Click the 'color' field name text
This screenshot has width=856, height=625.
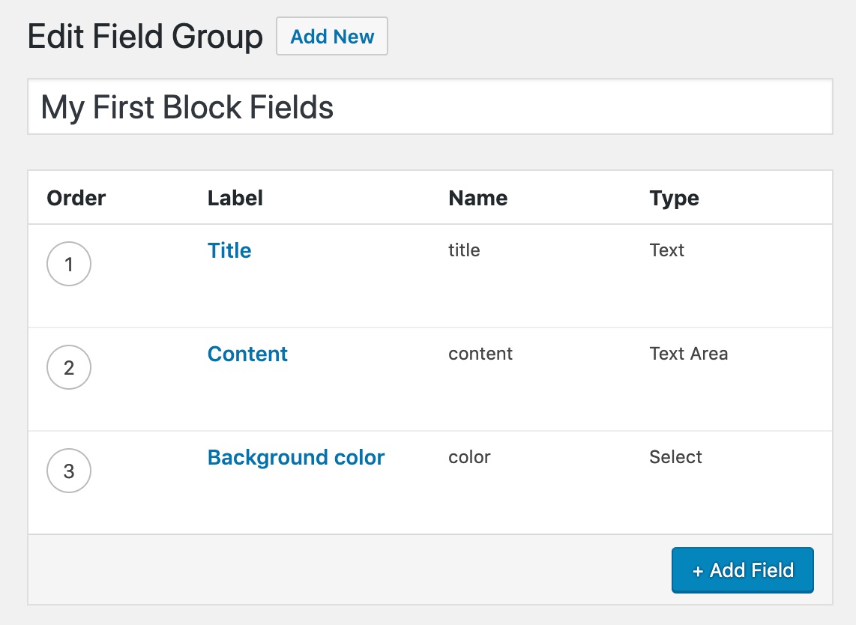coord(469,457)
